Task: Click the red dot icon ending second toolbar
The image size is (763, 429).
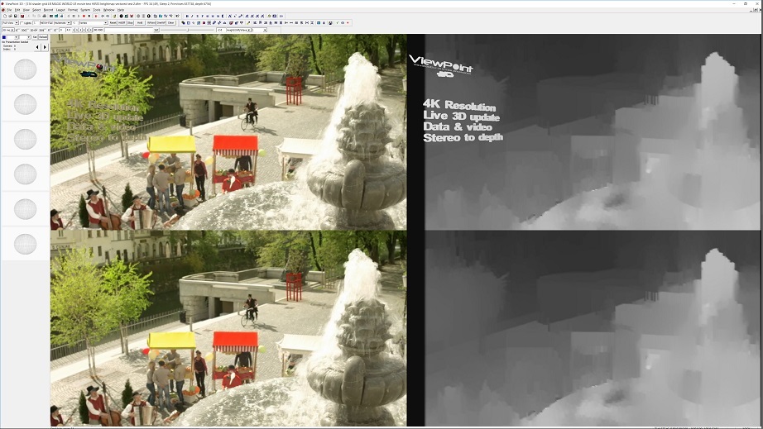Action: pyautogui.click(x=348, y=23)
